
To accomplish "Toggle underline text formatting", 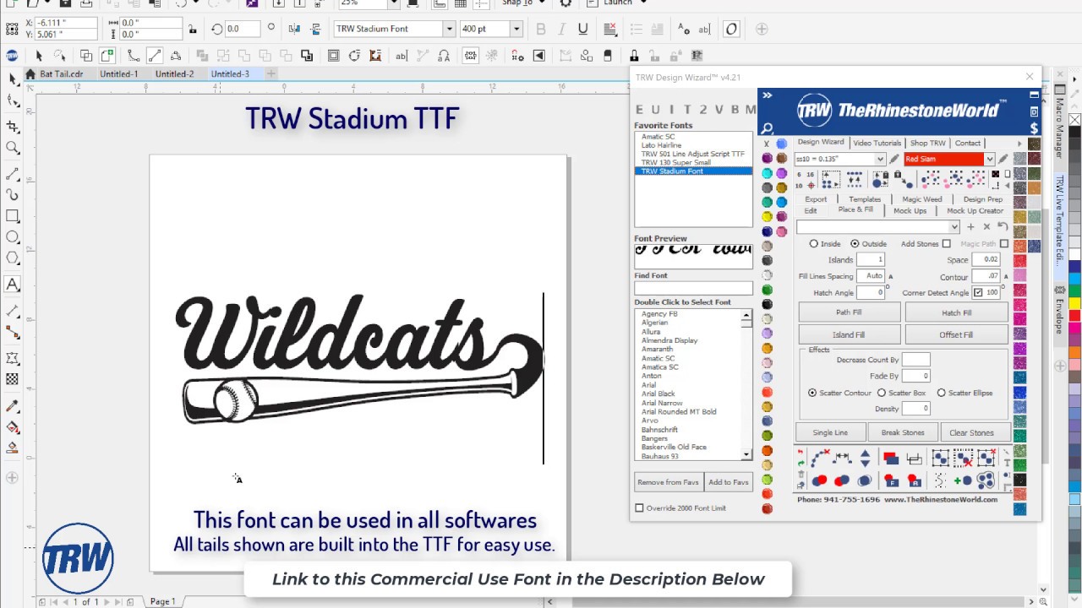I will coord(582,29).
